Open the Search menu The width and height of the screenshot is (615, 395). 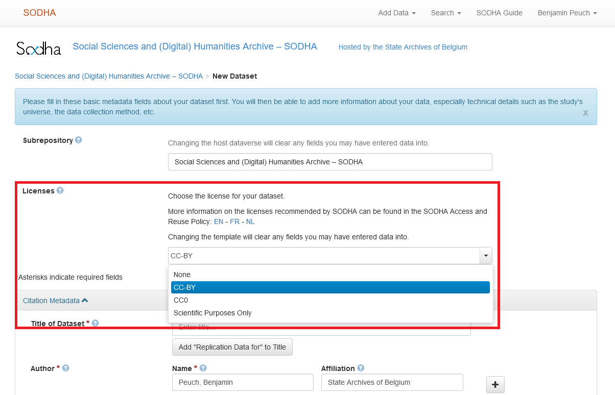click(446, 13)
